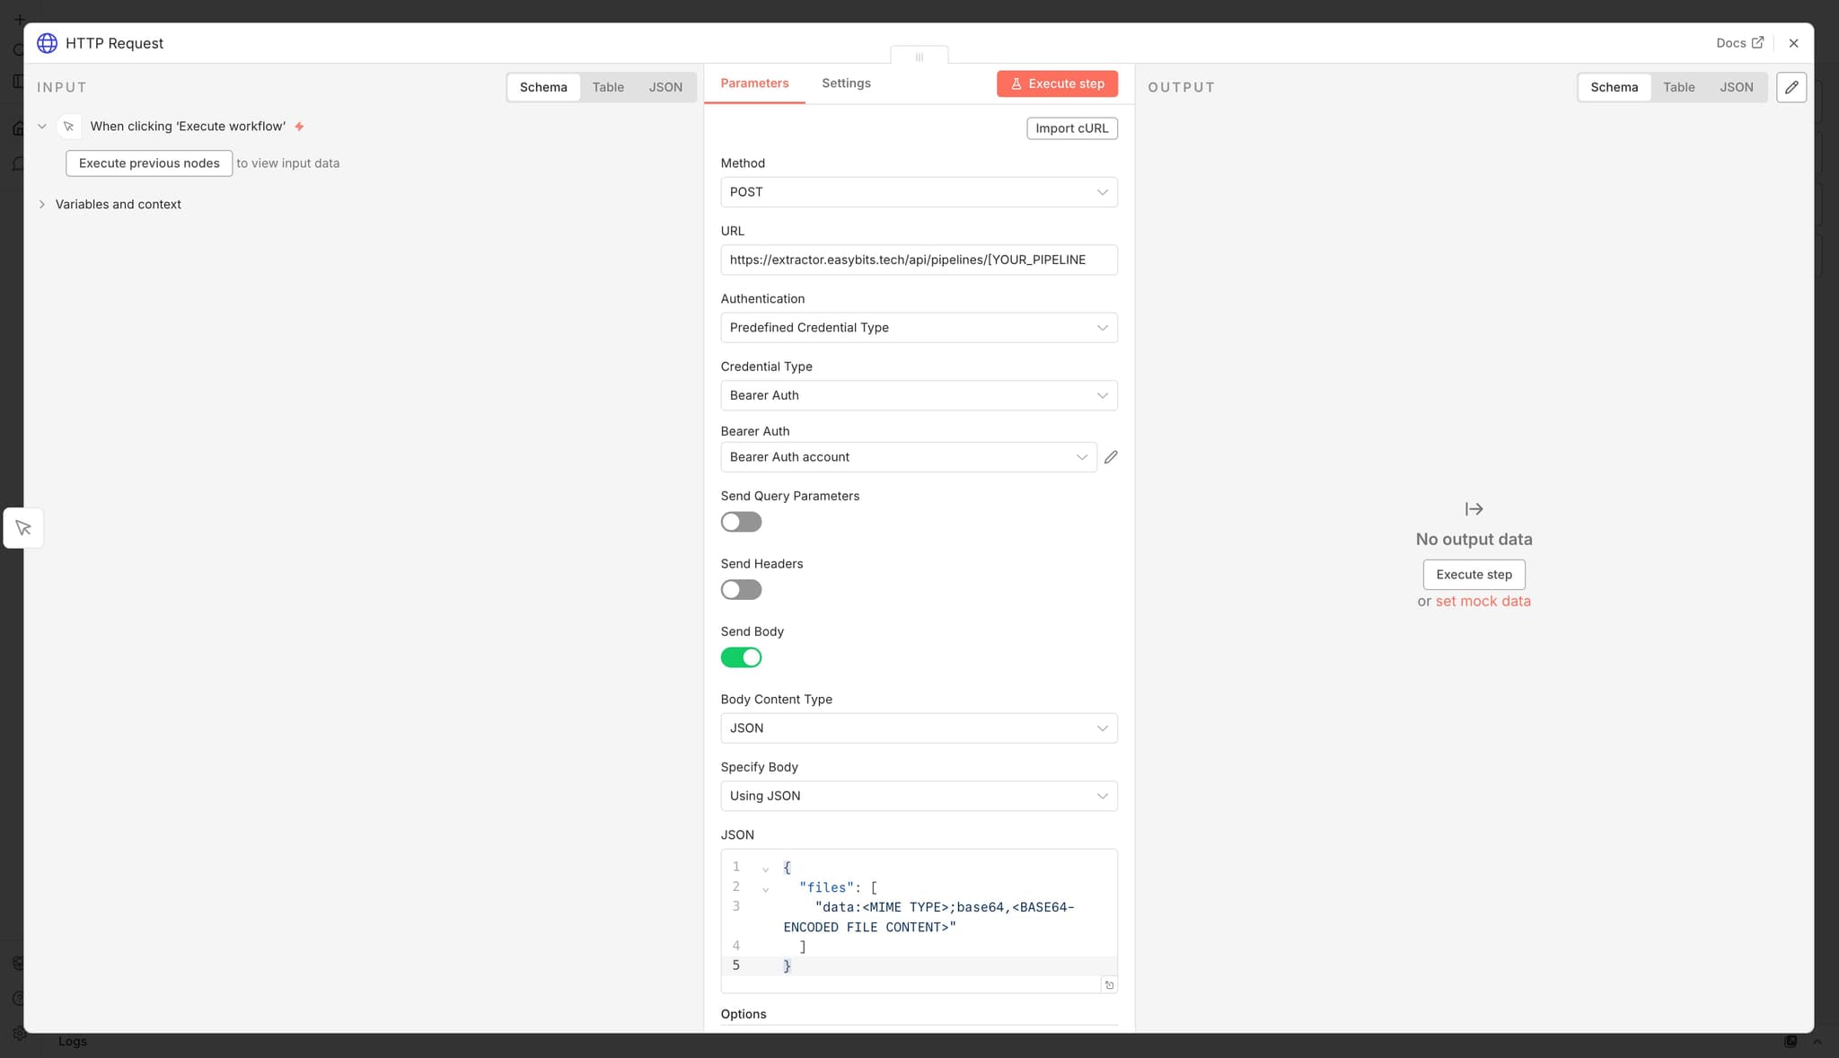Open Docs via the external link icon
Screen dimensions: 1839x1058
pos(1758,42)
